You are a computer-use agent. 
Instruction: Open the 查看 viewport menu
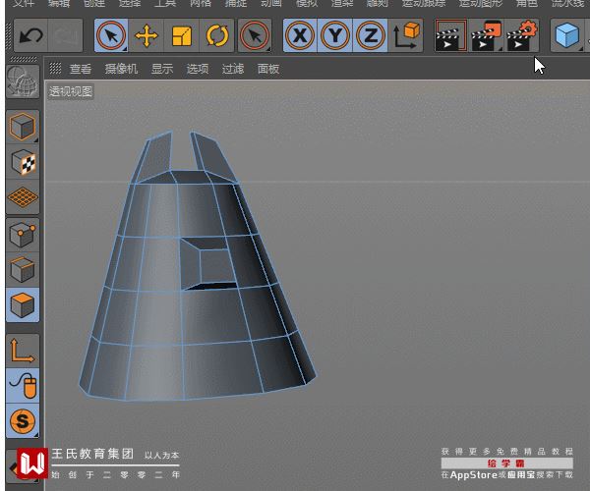(x=81, y=69)
